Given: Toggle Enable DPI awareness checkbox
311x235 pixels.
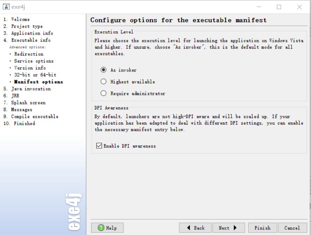Looking at the screenshot, I should click(x=99, y=146).
